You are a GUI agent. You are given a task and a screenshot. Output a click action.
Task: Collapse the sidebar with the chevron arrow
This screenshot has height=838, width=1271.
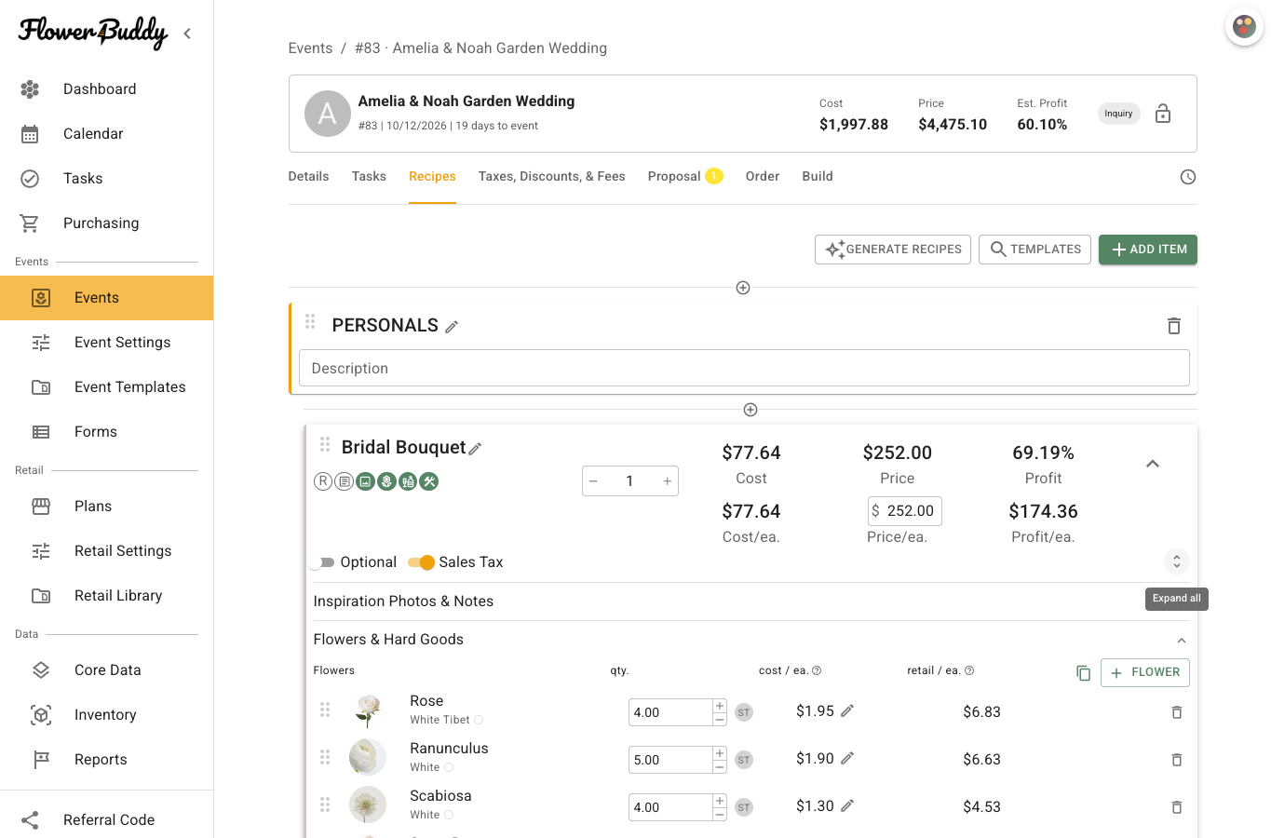(187, 34)
